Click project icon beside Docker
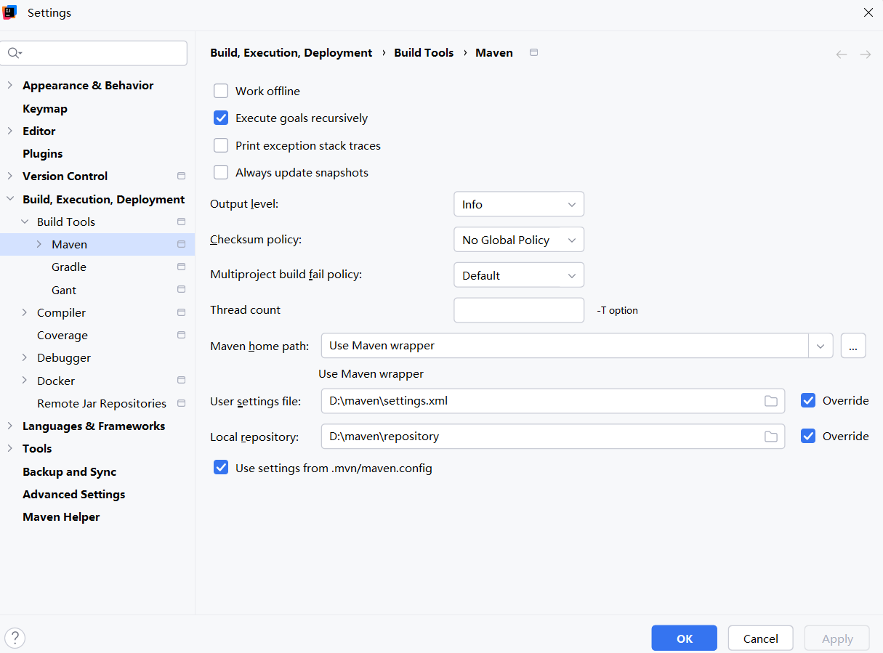 [x=181, y=380]
